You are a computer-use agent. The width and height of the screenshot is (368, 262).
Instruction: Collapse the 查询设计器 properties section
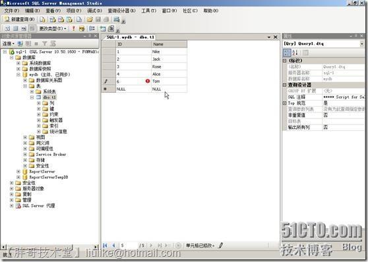pos(284,85)
